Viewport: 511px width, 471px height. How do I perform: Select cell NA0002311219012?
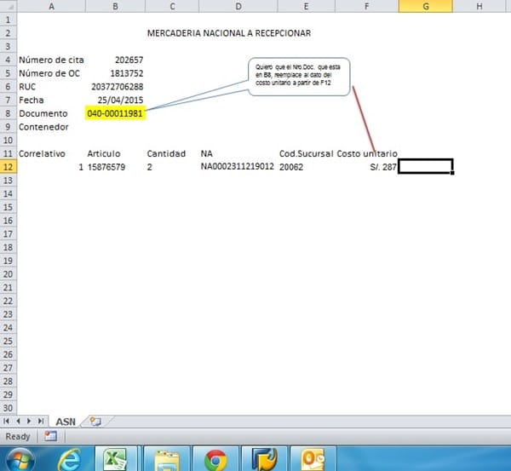(238, 167)
